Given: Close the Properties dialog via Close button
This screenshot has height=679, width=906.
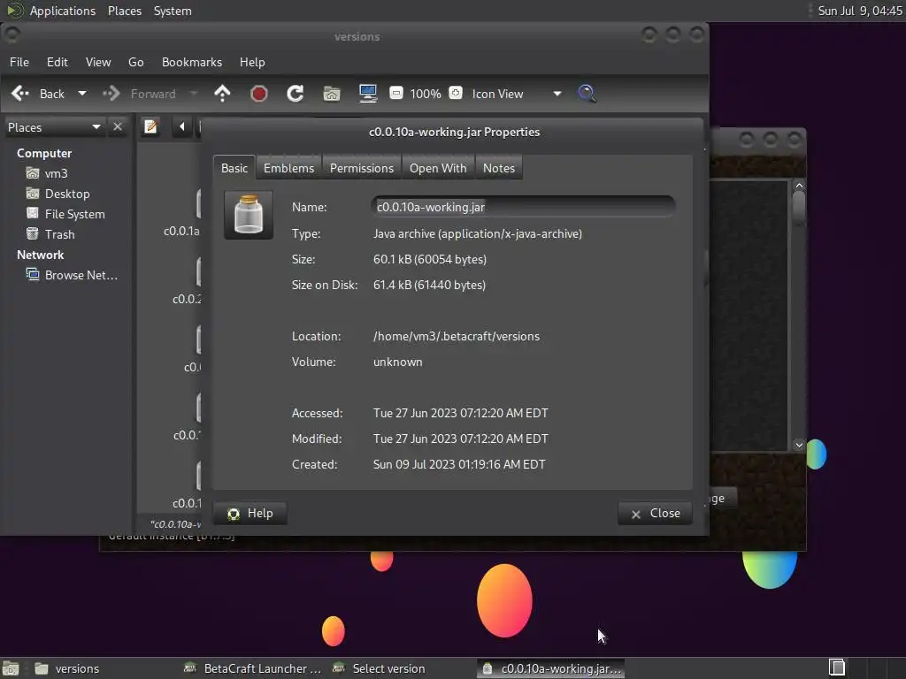Looking at the screenshot, I should pyautogui.click(x=656, y=514).
